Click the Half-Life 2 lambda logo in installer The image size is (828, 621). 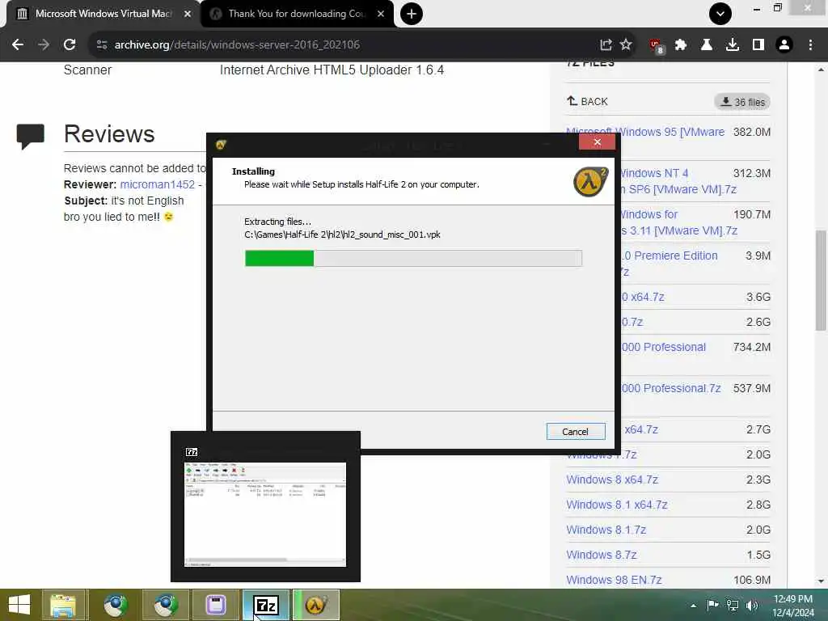pyautogui.click(x=591, y=182)
